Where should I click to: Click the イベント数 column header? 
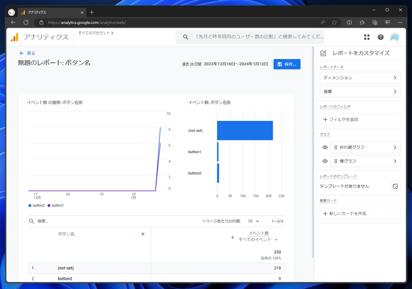pos(259,233)
